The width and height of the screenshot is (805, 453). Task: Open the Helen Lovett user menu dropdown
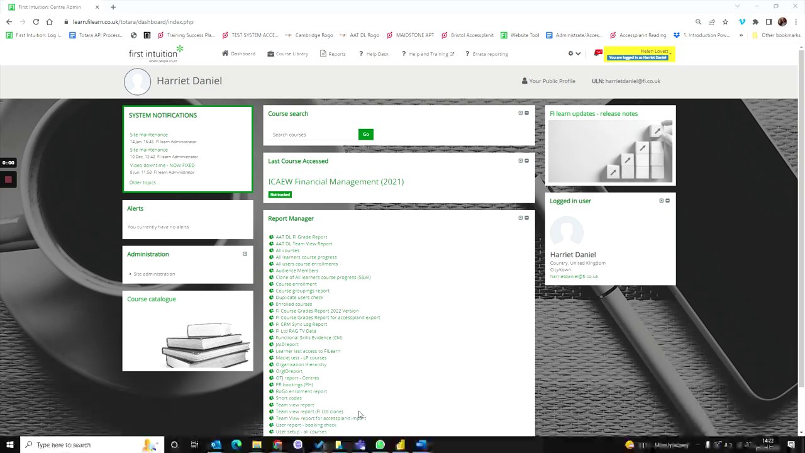[x=640, y=54]
